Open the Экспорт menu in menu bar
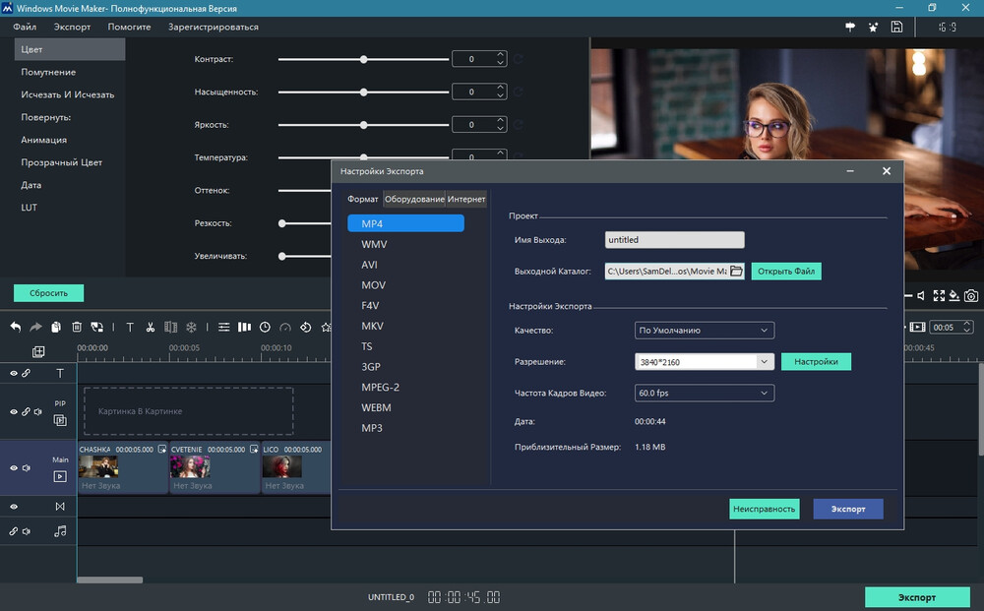This screenshot has height=611, width=984. click(72, 27)
